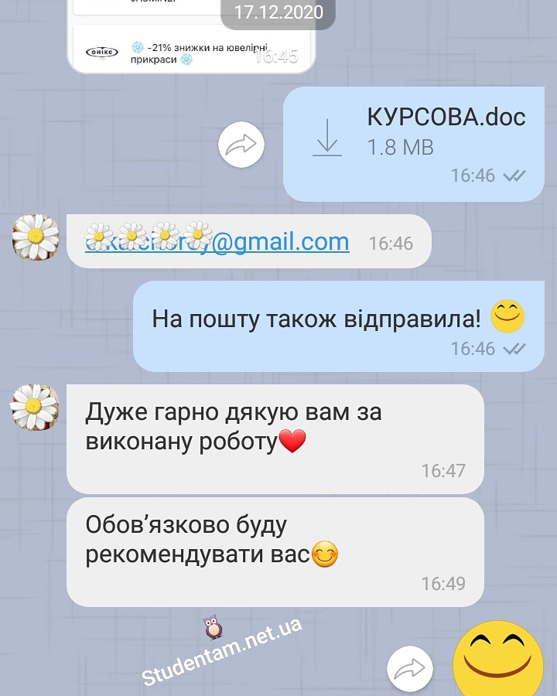The width and height of the screenshot is (557, 696).
Task: Tap the 17.12.2020 date badge
Action: pyautogui.click(x=278, y=13)
